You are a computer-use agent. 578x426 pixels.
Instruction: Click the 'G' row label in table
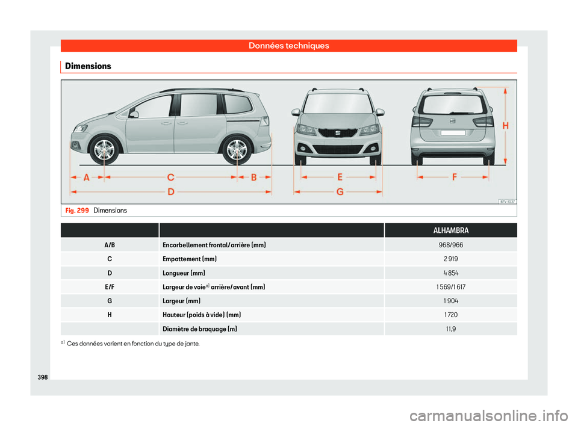click(110, 301)
